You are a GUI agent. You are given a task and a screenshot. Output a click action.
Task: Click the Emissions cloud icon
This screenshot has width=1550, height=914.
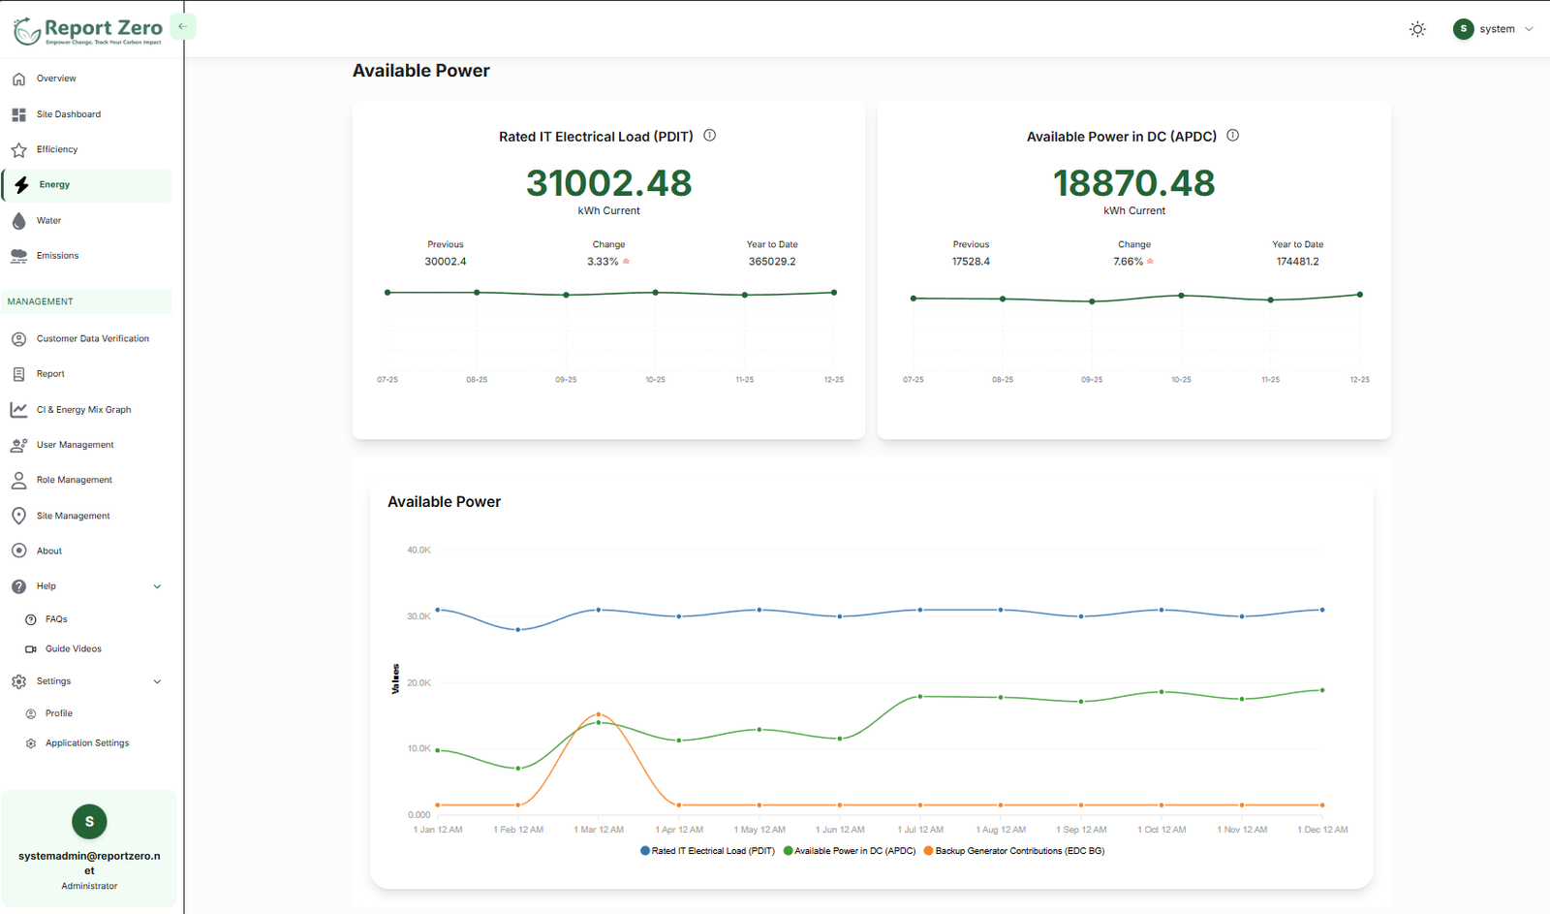tap(18, 256)
